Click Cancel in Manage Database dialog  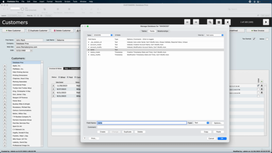coord(211,139)
